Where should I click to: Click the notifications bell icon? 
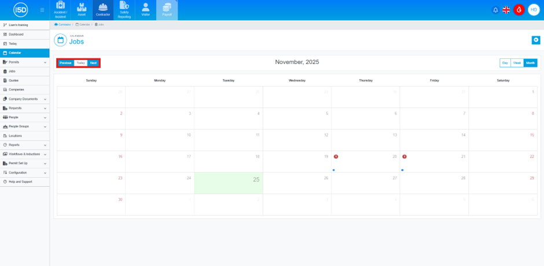(495, 10)
